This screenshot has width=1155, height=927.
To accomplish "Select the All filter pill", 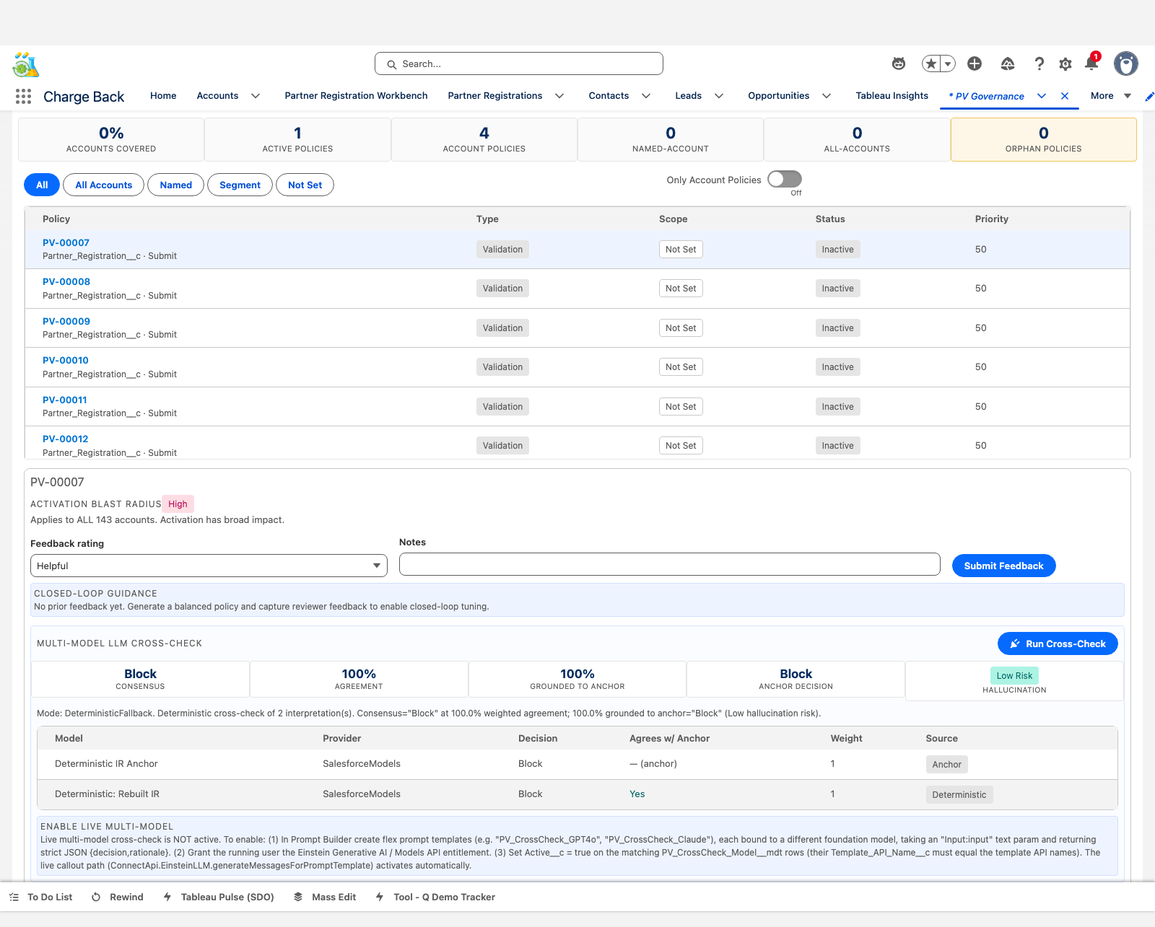I will pos(42,185).
